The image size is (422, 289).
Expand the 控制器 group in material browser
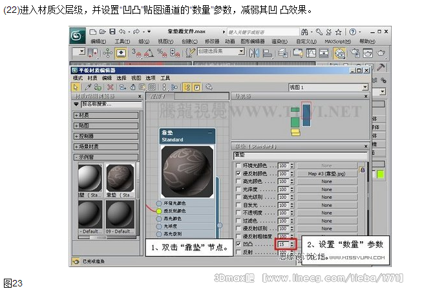pos(106,136)
